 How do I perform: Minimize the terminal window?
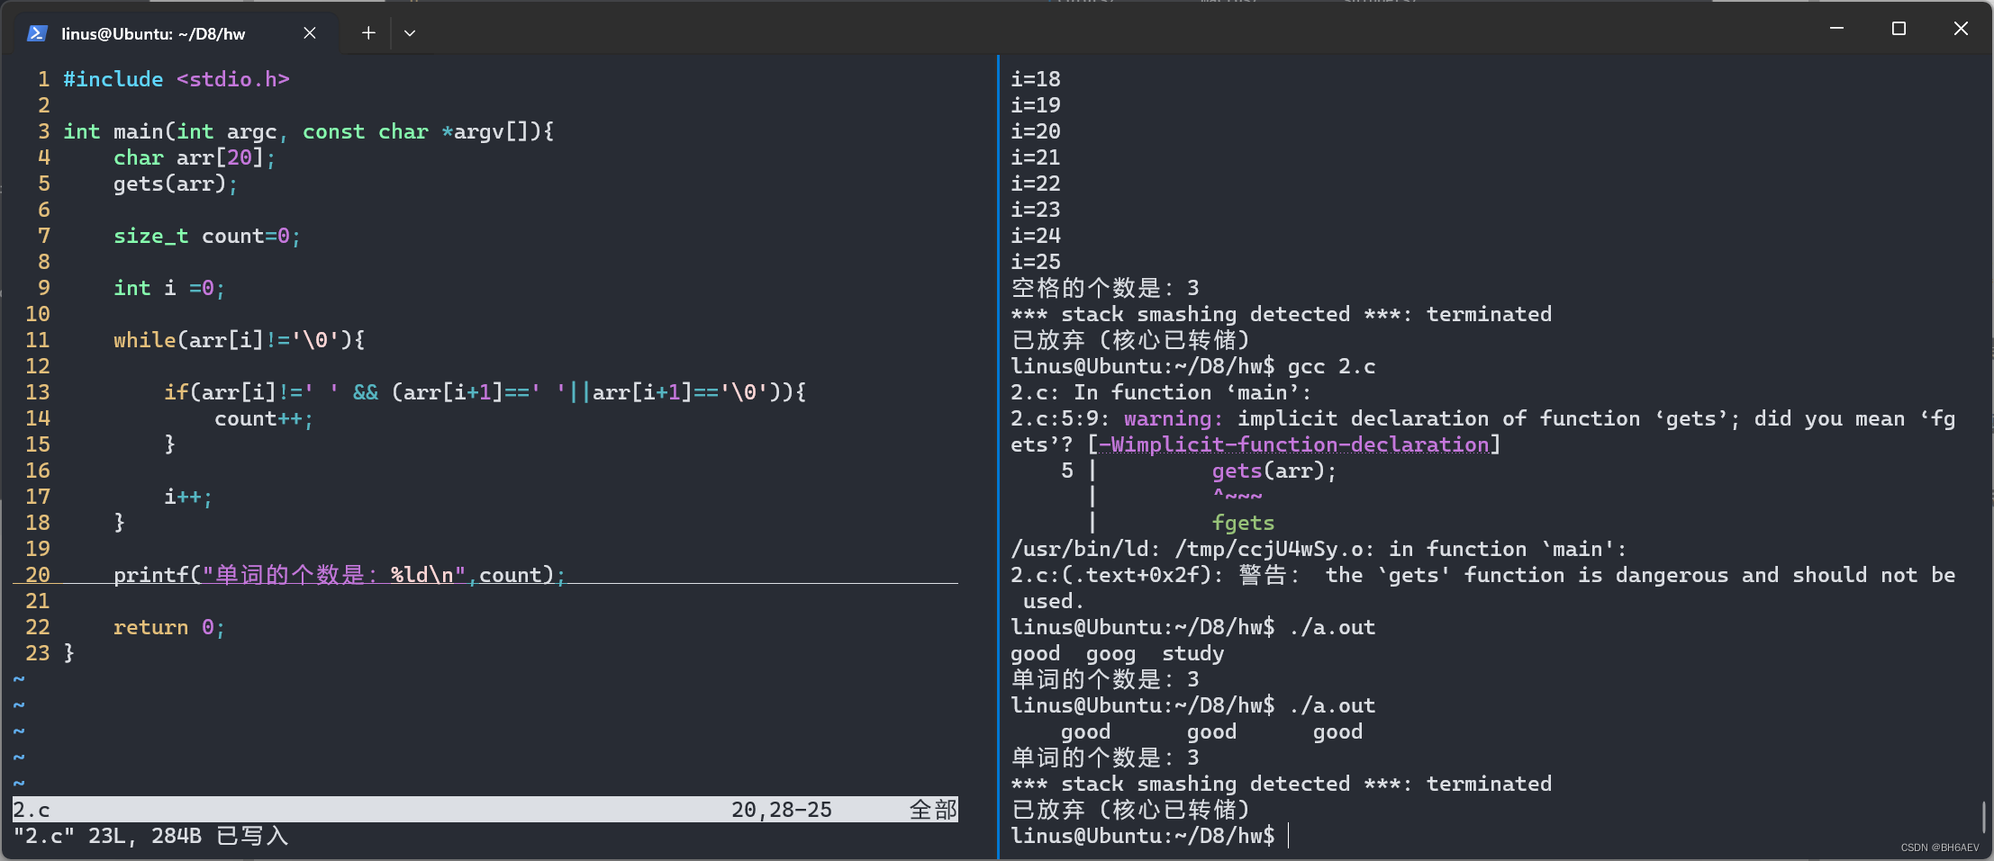(x=1836, y=29)
